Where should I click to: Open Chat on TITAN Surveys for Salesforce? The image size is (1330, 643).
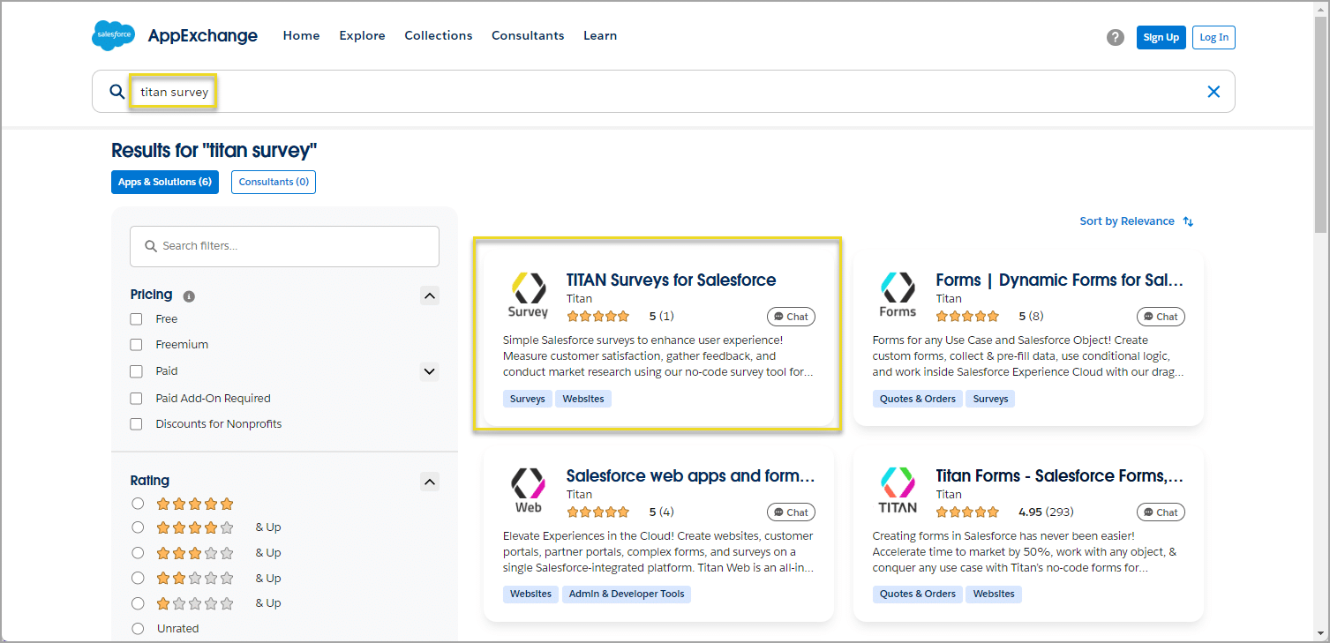pos(791,316)
